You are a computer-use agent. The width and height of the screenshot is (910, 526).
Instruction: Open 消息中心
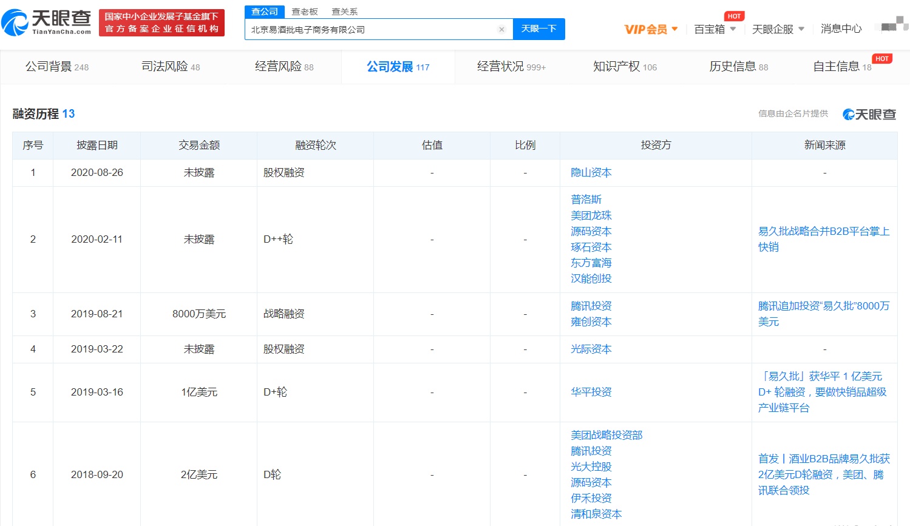tap(841, 29)
